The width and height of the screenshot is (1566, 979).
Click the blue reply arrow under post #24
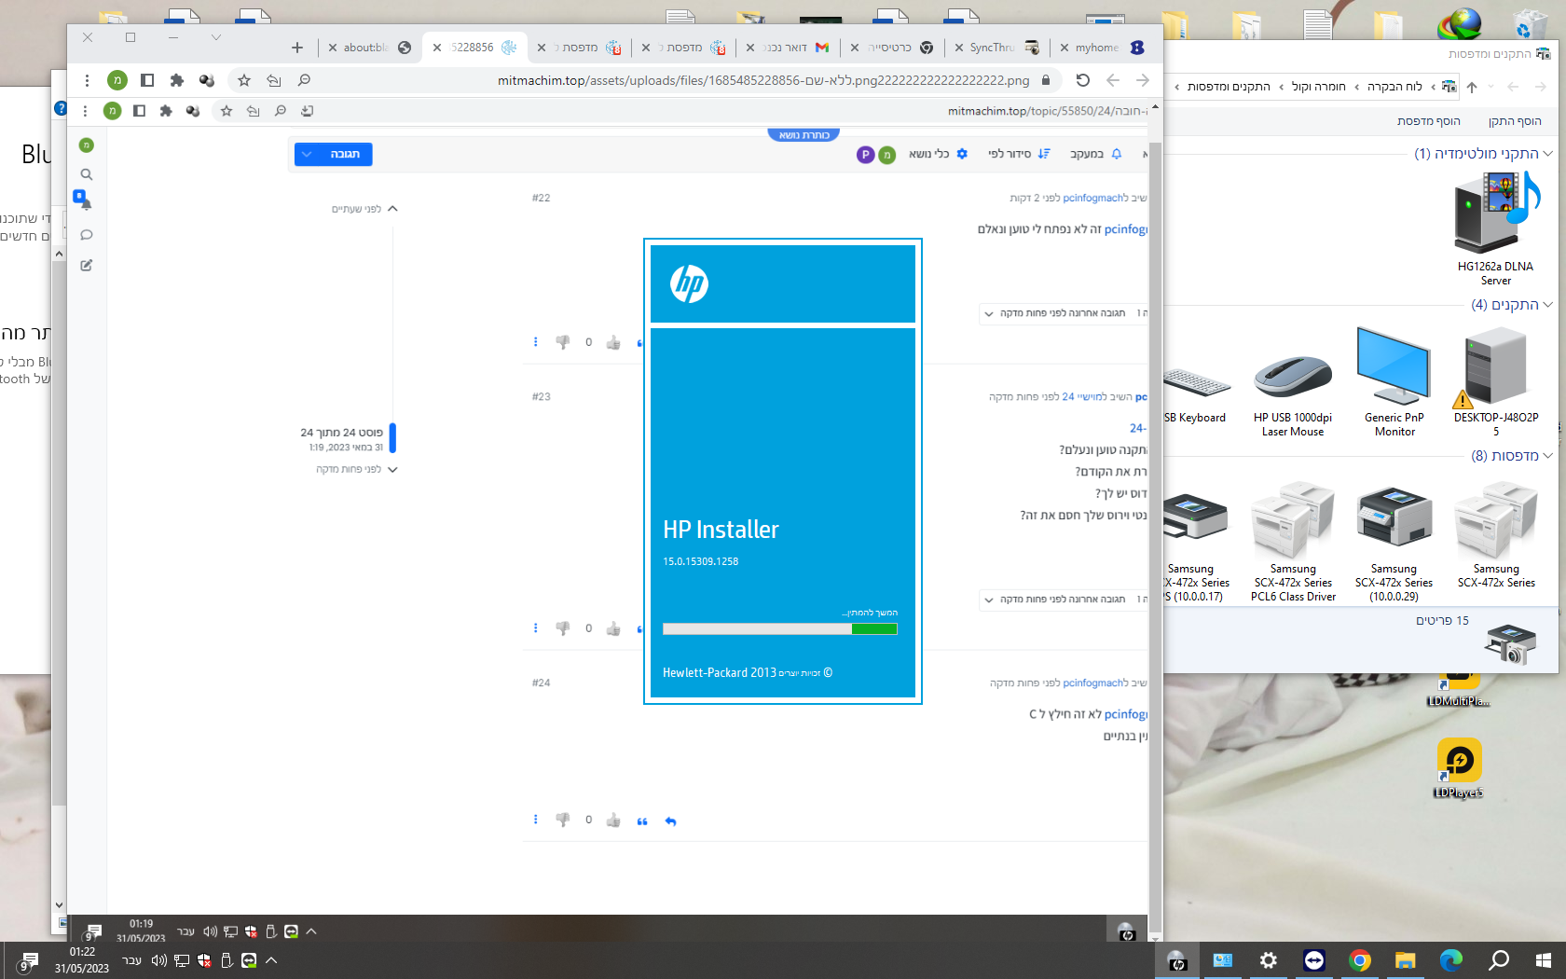(671, 821)
